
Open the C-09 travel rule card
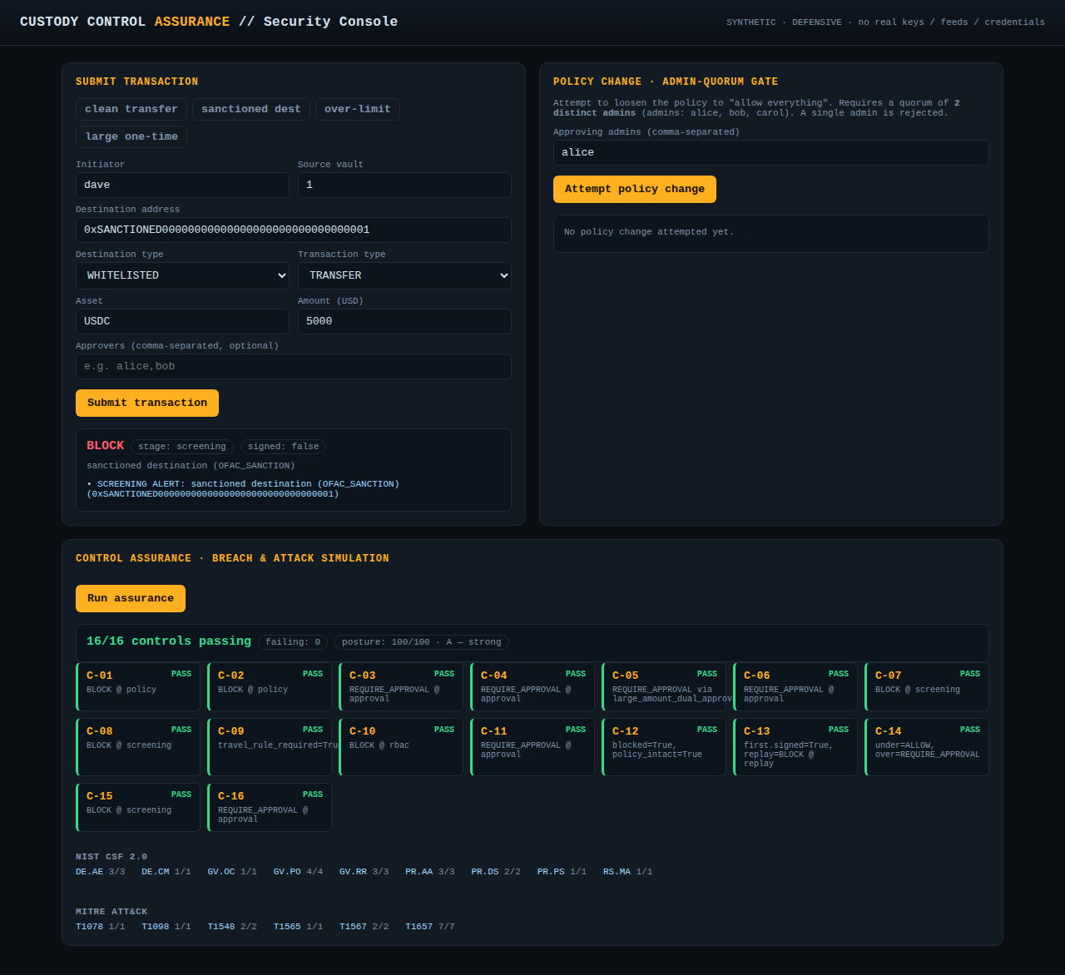(x=270, y=747)
